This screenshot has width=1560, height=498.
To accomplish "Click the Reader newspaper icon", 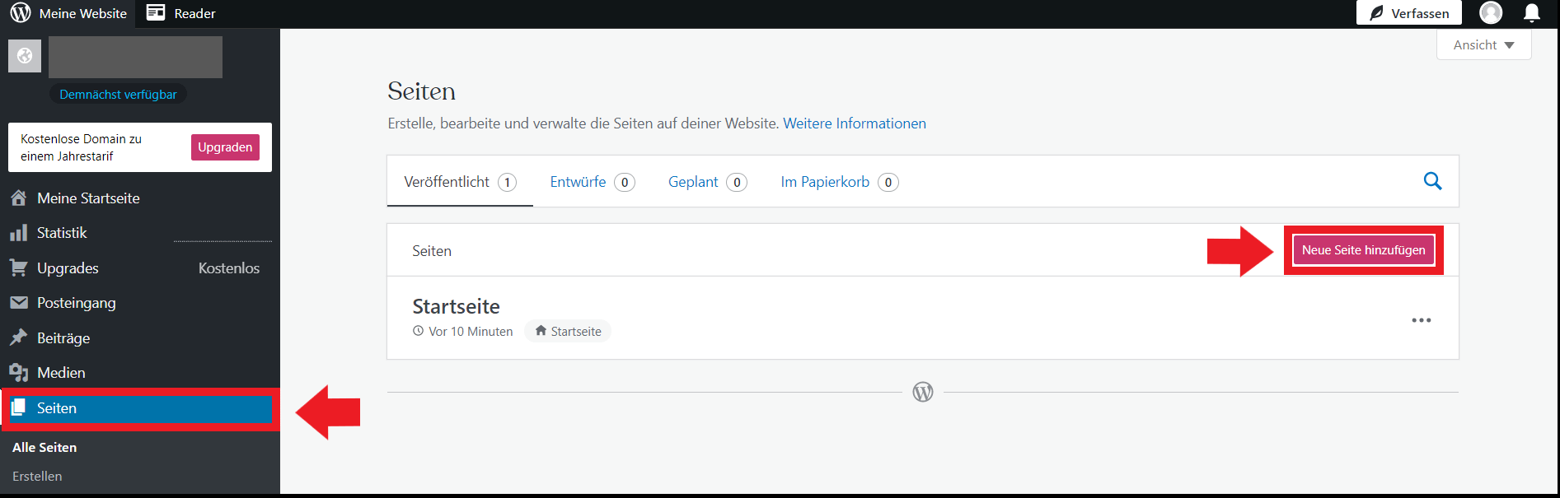I will (x=156, y=12).
